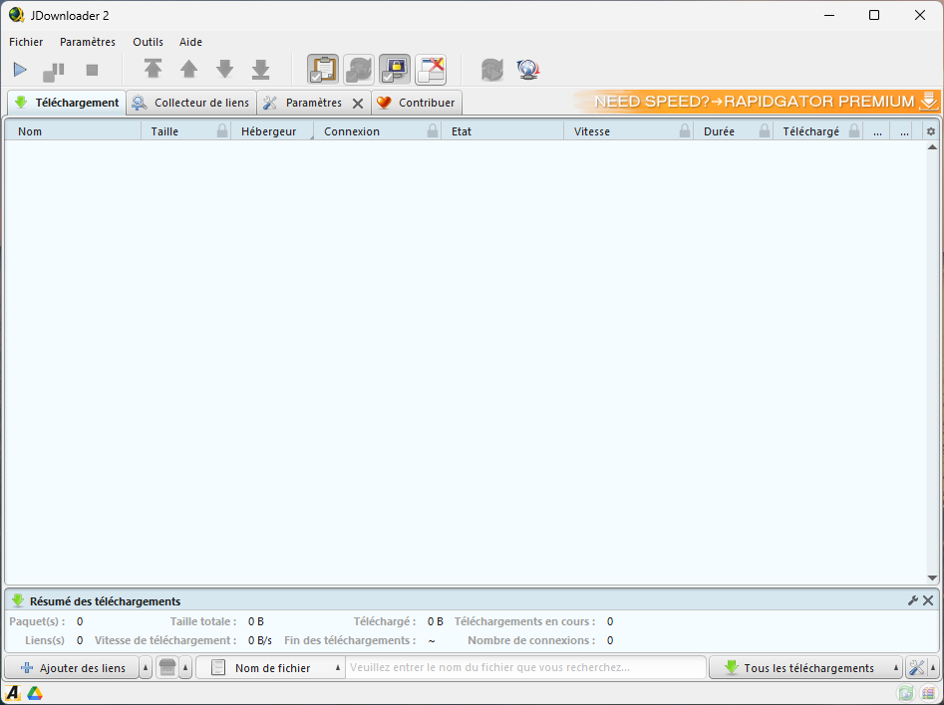Toggle lock on Téléchargé column
Screen dimensions: 944x705
[854, 130]
